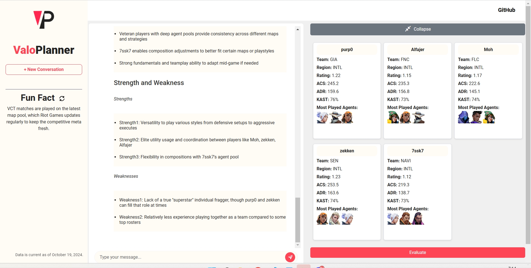The height and width of the screenshot is (268, 531).
Task: Click Jett agent icon on 7ssk7's card
Action: (393, 219)
